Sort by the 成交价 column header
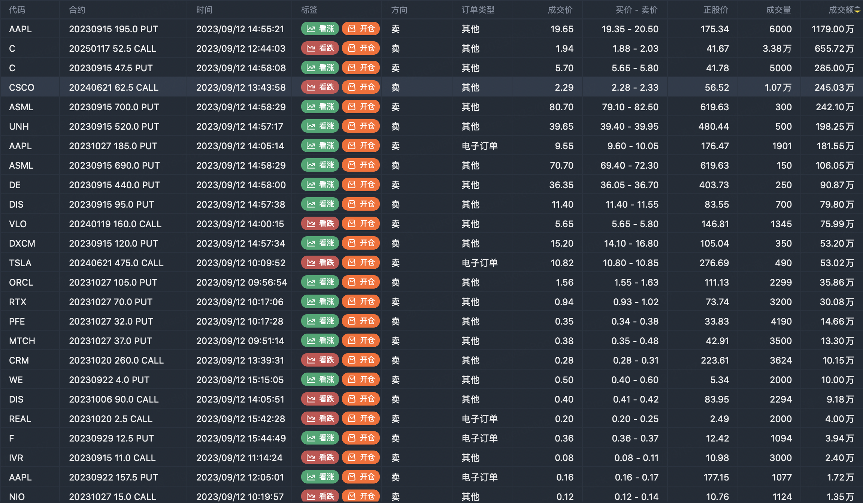The image size is (863, 503). tap(560, 10)
